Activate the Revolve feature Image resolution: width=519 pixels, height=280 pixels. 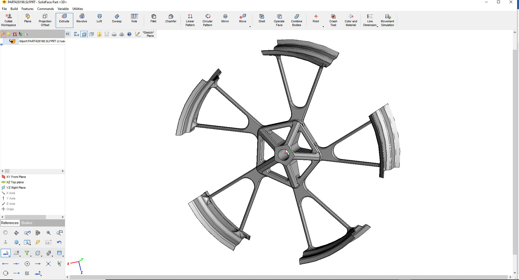click(x=82, y=20)
